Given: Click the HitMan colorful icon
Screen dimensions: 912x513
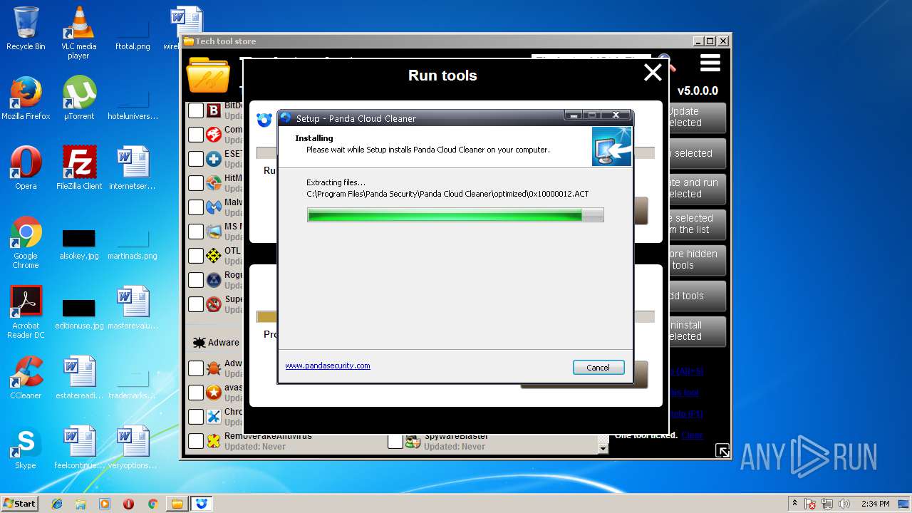Looking at the screenshot, I should click(214, 183).
